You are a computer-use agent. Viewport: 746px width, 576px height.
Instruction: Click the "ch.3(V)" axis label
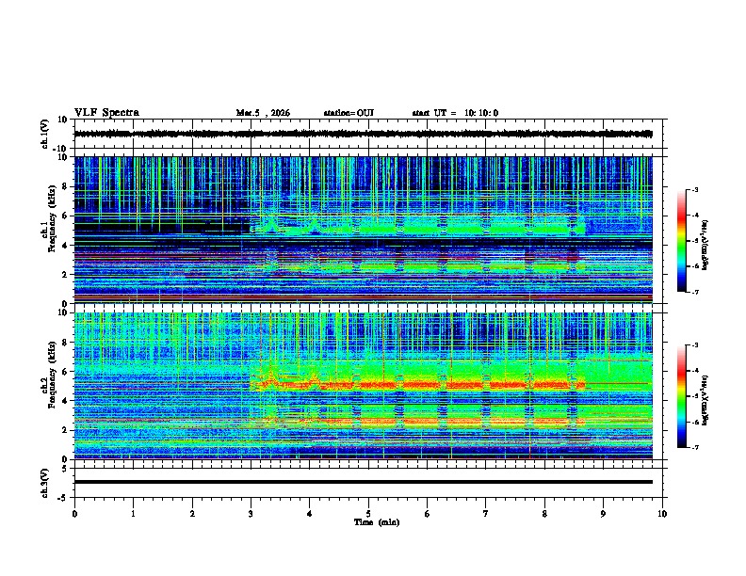45,484
